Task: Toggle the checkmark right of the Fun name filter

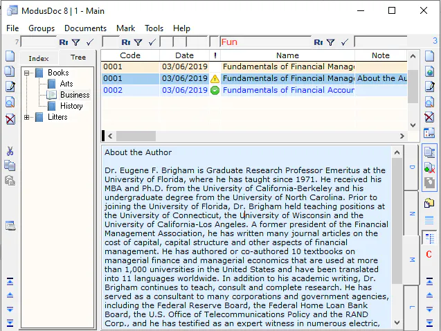Action: pos(345,42)
